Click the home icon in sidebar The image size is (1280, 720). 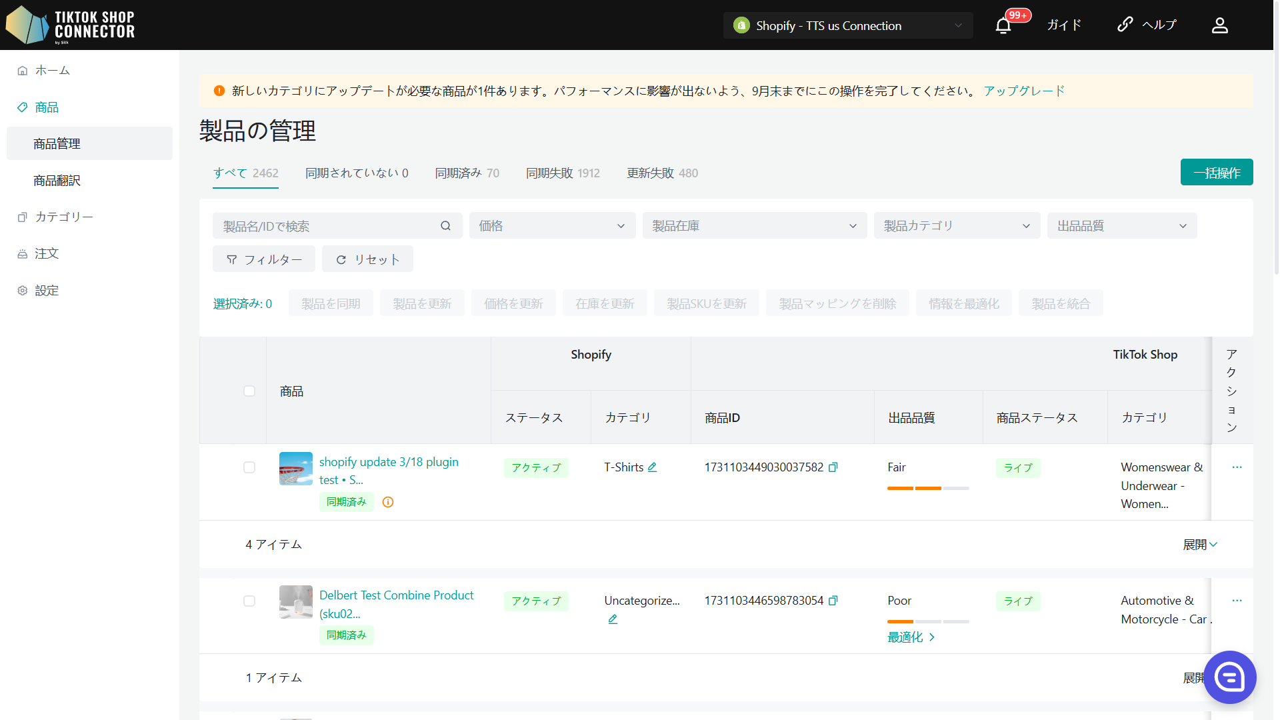click(x=23, y=71)
